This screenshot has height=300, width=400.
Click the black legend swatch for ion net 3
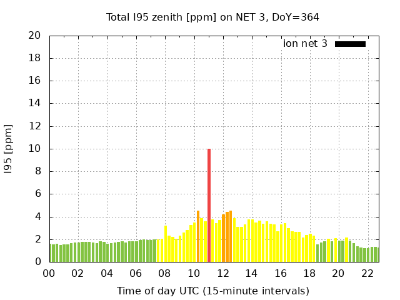point(350,44)
